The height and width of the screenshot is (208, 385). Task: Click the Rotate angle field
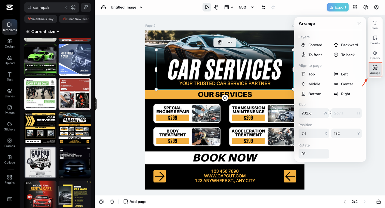[x=314, y=154]
